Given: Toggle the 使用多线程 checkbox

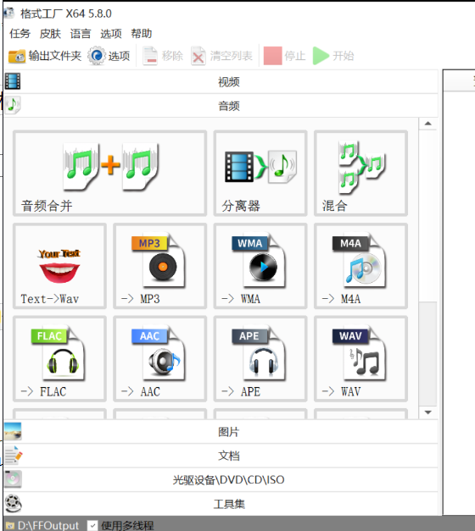Looking at the screenshot, I should 92,525.
